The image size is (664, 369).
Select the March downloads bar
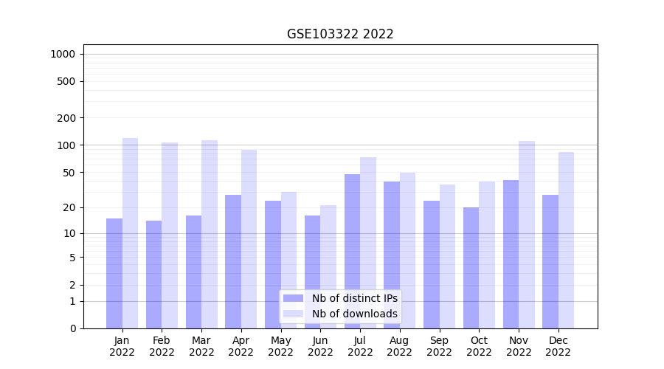(210, 234)
